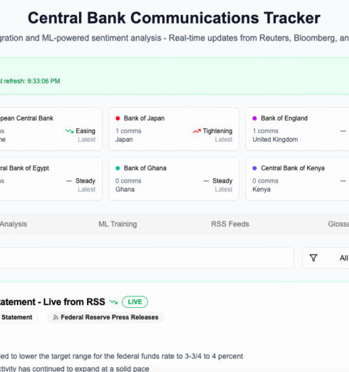Click the green trend icon next to Live from RSS
349x372 pixels.
[x=113, y=302]
